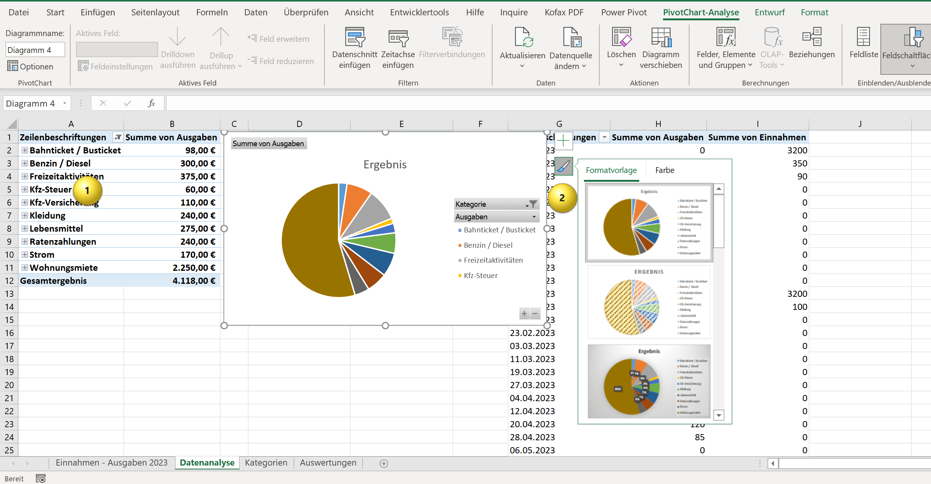Expand the Bahnticket / Busticket row
The height and width of the screenshot is (484, 931).
coord(25,150)
